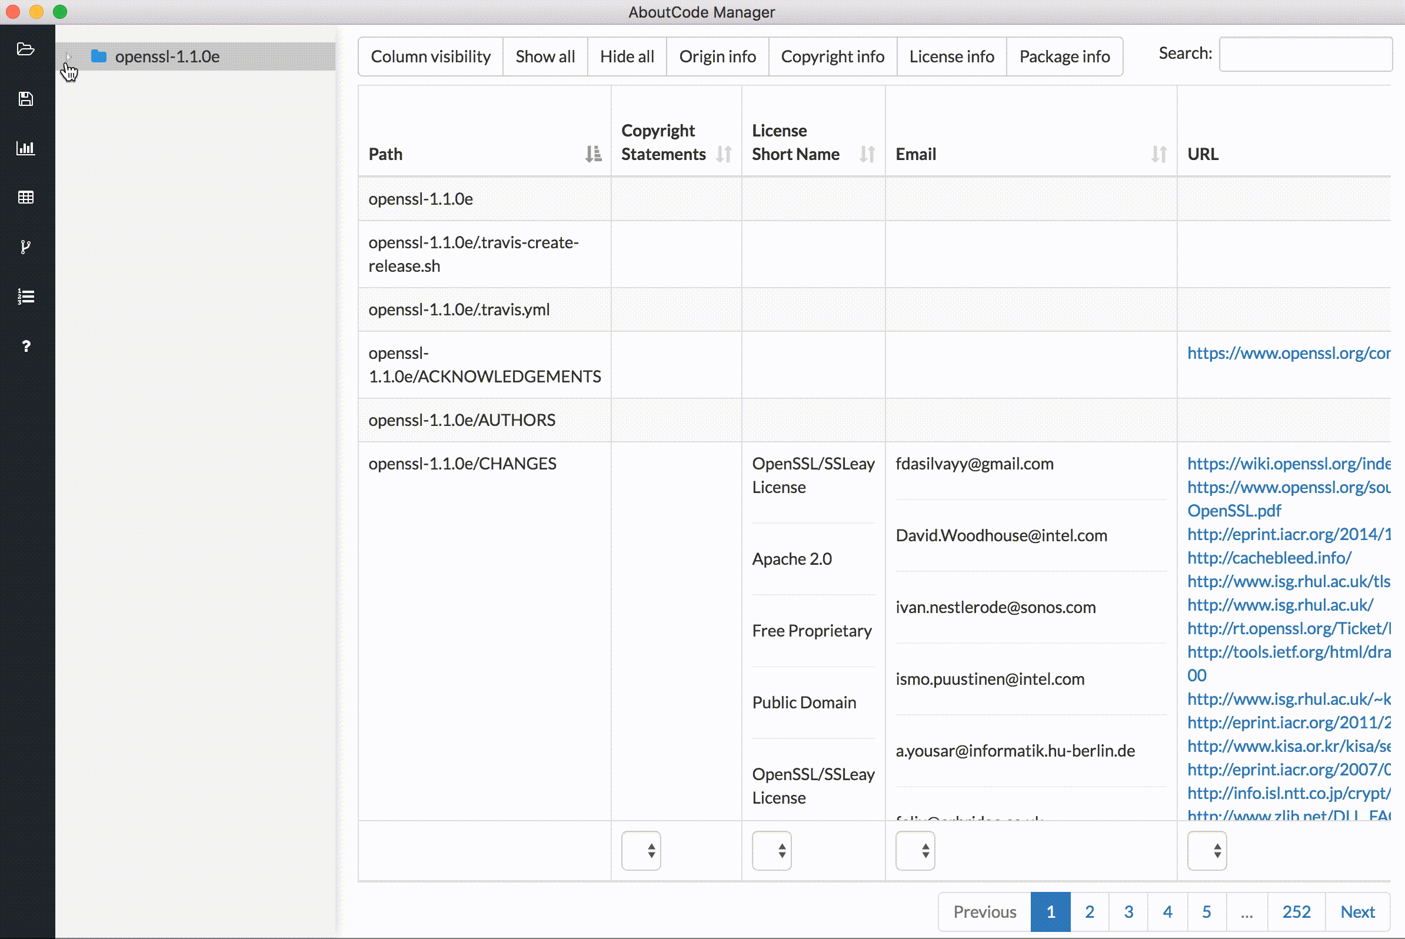Jump to last page 252
This screenshot has width=1405, height=939.
point(1296,912)
